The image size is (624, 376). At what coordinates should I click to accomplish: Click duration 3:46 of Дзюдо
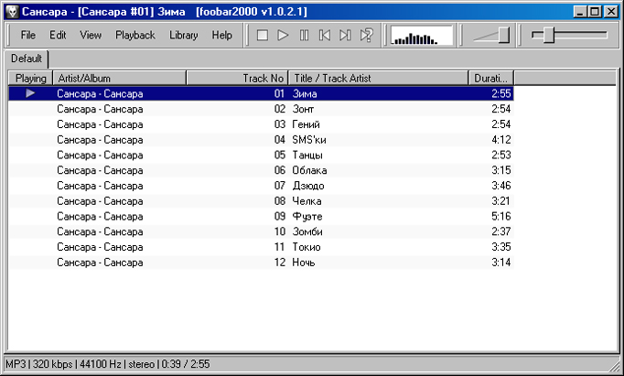501,186
